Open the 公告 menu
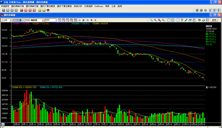 point(113,6)
